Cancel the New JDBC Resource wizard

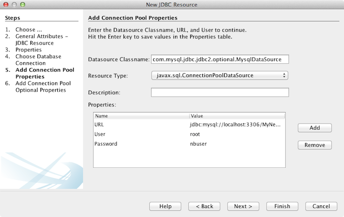tap(321, 206)
